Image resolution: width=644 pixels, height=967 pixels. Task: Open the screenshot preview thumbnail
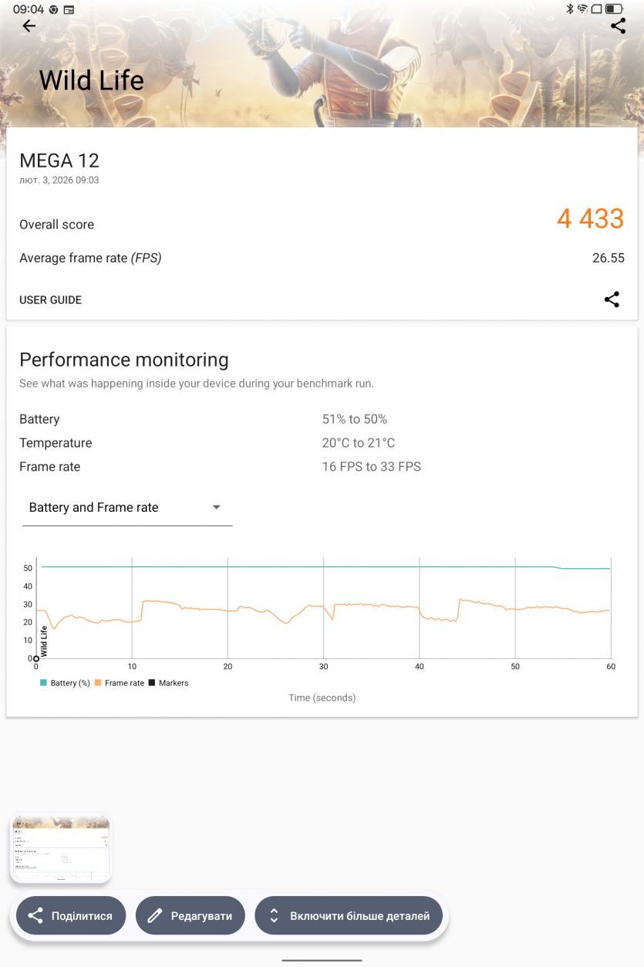coord(61,848)
